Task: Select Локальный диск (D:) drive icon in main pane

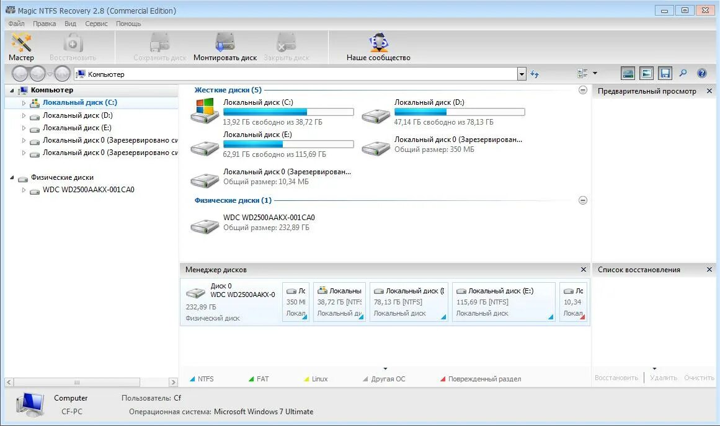Action: point(376,116)
